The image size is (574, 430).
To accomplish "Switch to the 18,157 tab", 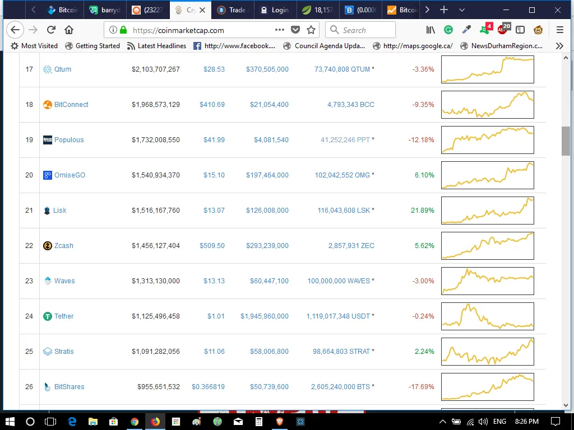I will coord(318,10).
